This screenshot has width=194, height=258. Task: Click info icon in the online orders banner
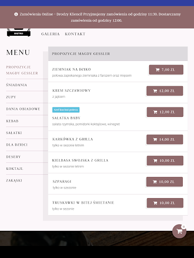coord(16,14)
